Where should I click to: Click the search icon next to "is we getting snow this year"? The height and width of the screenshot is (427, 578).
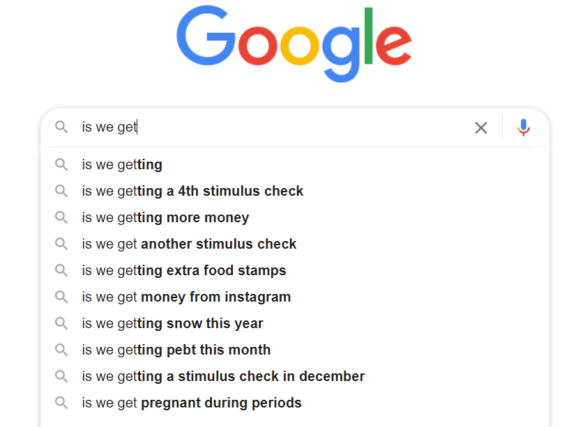point(61,323)
